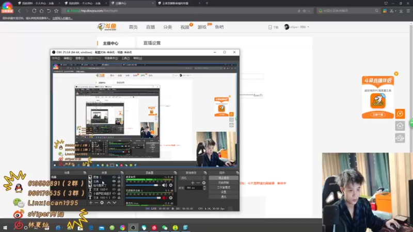The width and height of the screenshot is (413, 232).
Task: Close the Douyu streaming companion ad
Action: [396, 74]
